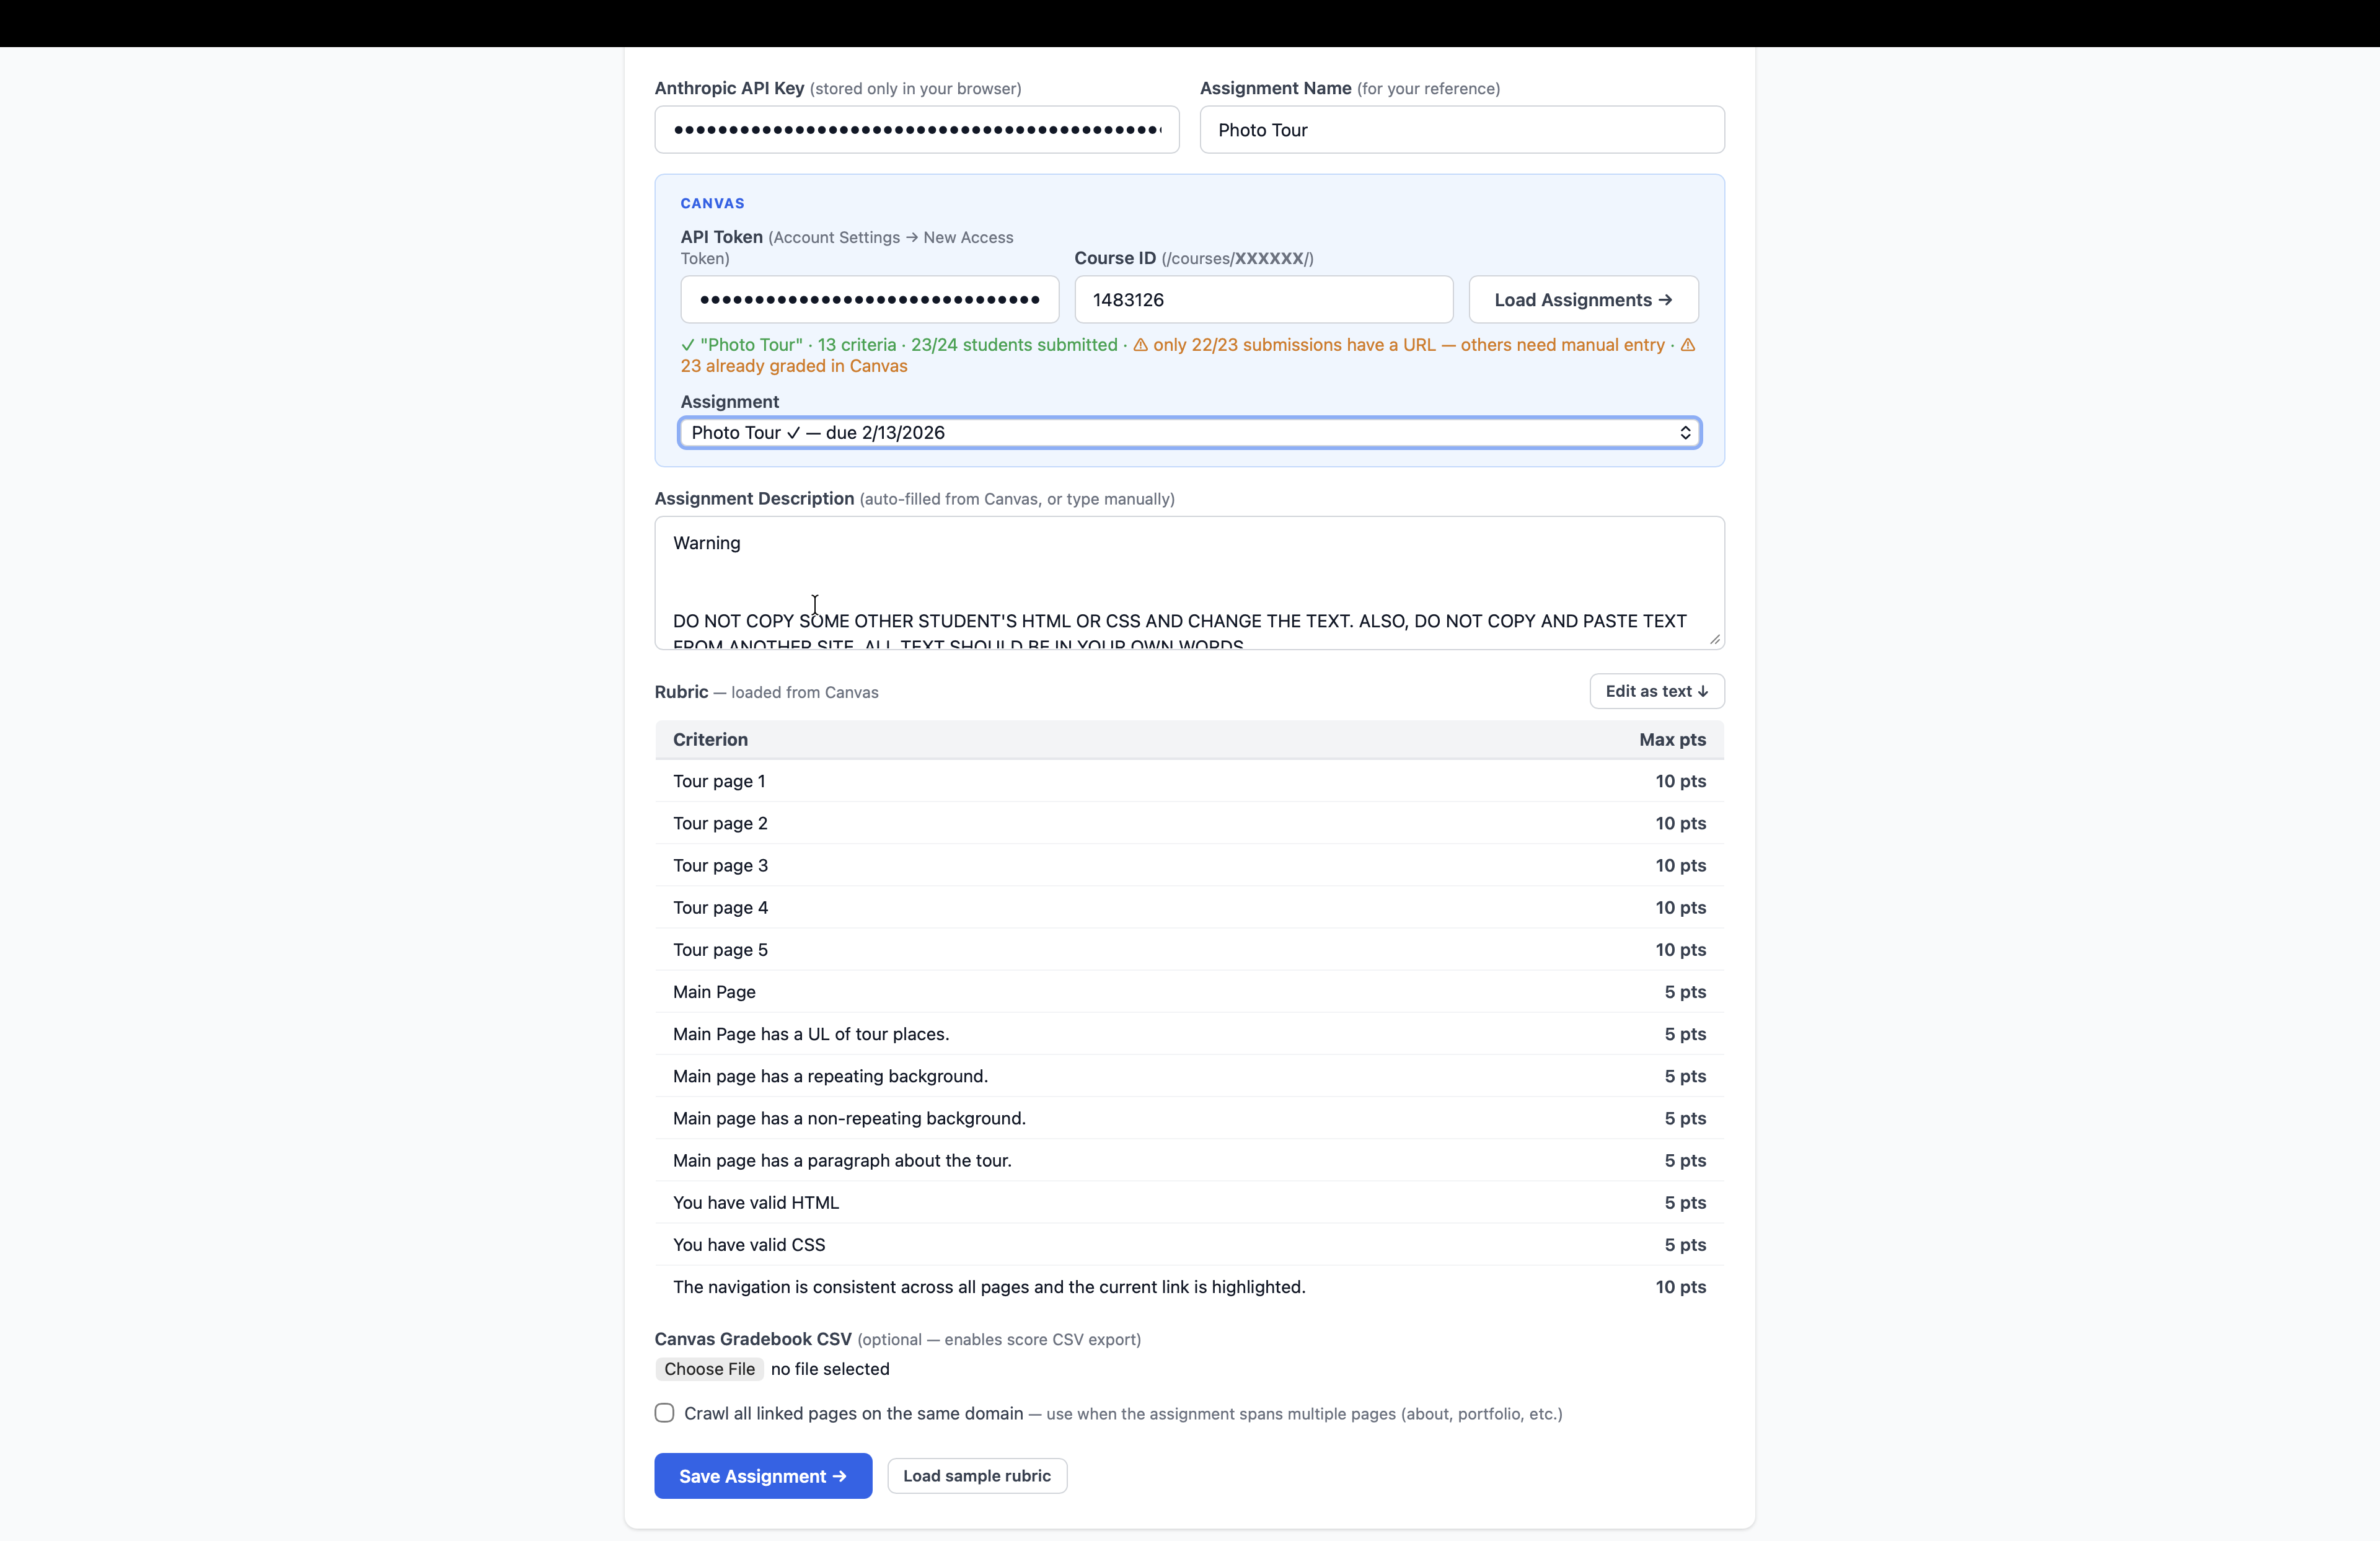
Task: Click Load sample rubric button
Action: point(976,1476)
